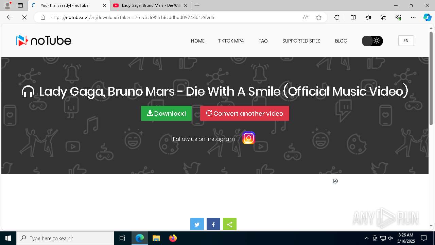Open the Favorites list
Screen dimensions: 435x245
[368, 17]
